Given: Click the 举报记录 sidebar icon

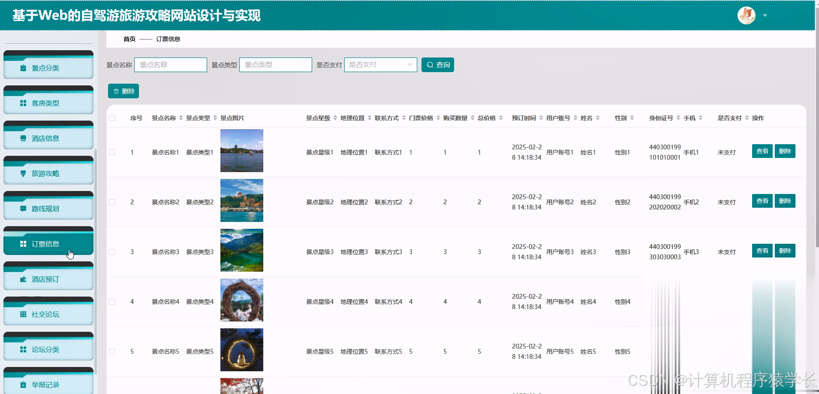Looking at the screenshot, I should click(x=24, y=385).
